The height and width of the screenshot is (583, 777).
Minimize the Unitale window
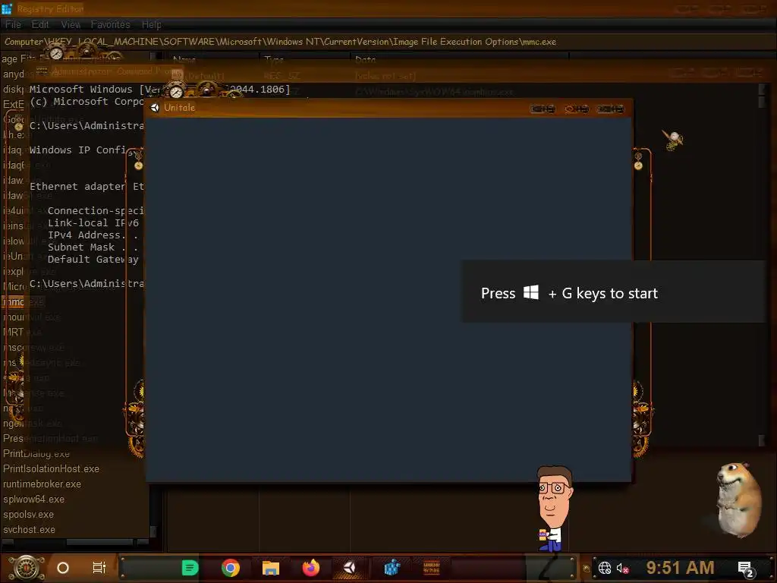pos(543,109)
